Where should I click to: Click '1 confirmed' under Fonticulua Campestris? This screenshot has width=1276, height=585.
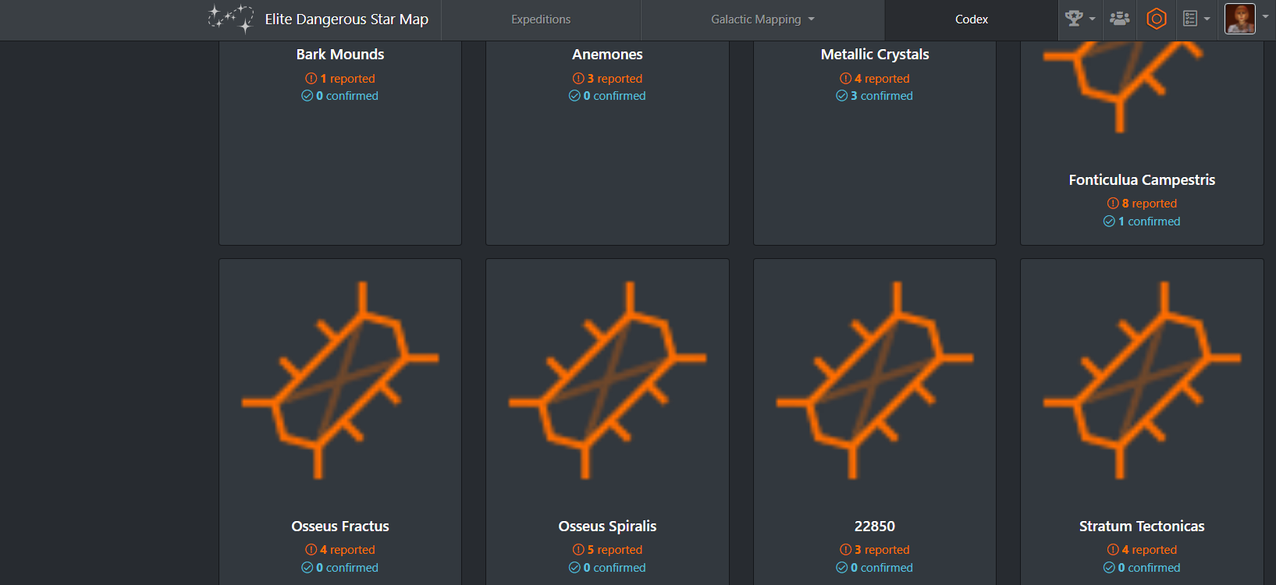click(1142, 222)
